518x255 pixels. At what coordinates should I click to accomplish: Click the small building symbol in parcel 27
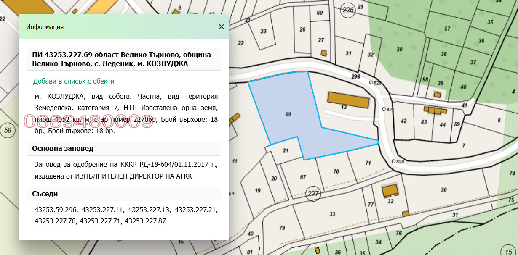(x=323, y=53)
